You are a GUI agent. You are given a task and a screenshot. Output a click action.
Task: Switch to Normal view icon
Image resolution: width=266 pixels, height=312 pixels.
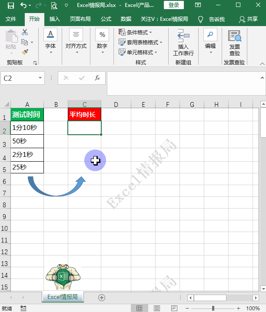tap(139, 308)
